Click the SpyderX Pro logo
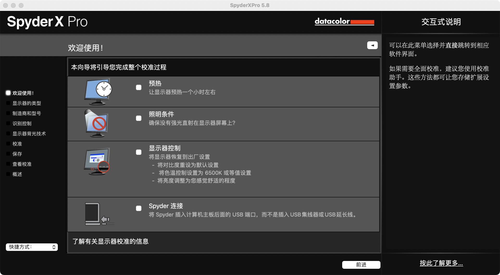This screenshot has height=275, width=500. point(47,22)
